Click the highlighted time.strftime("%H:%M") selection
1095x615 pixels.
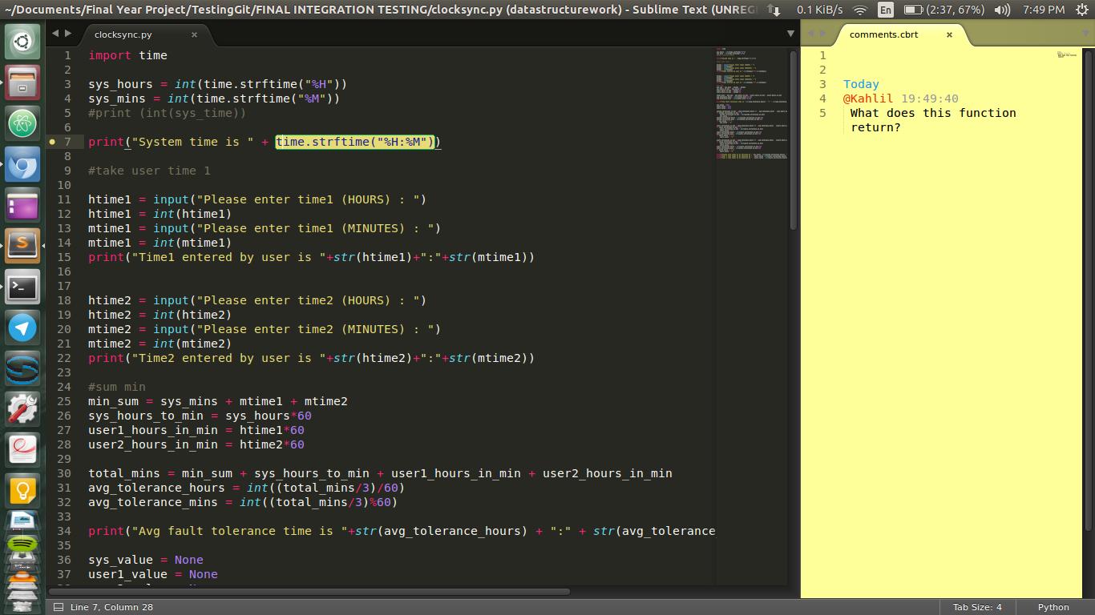pyautogui.click(x=355, y=142)
